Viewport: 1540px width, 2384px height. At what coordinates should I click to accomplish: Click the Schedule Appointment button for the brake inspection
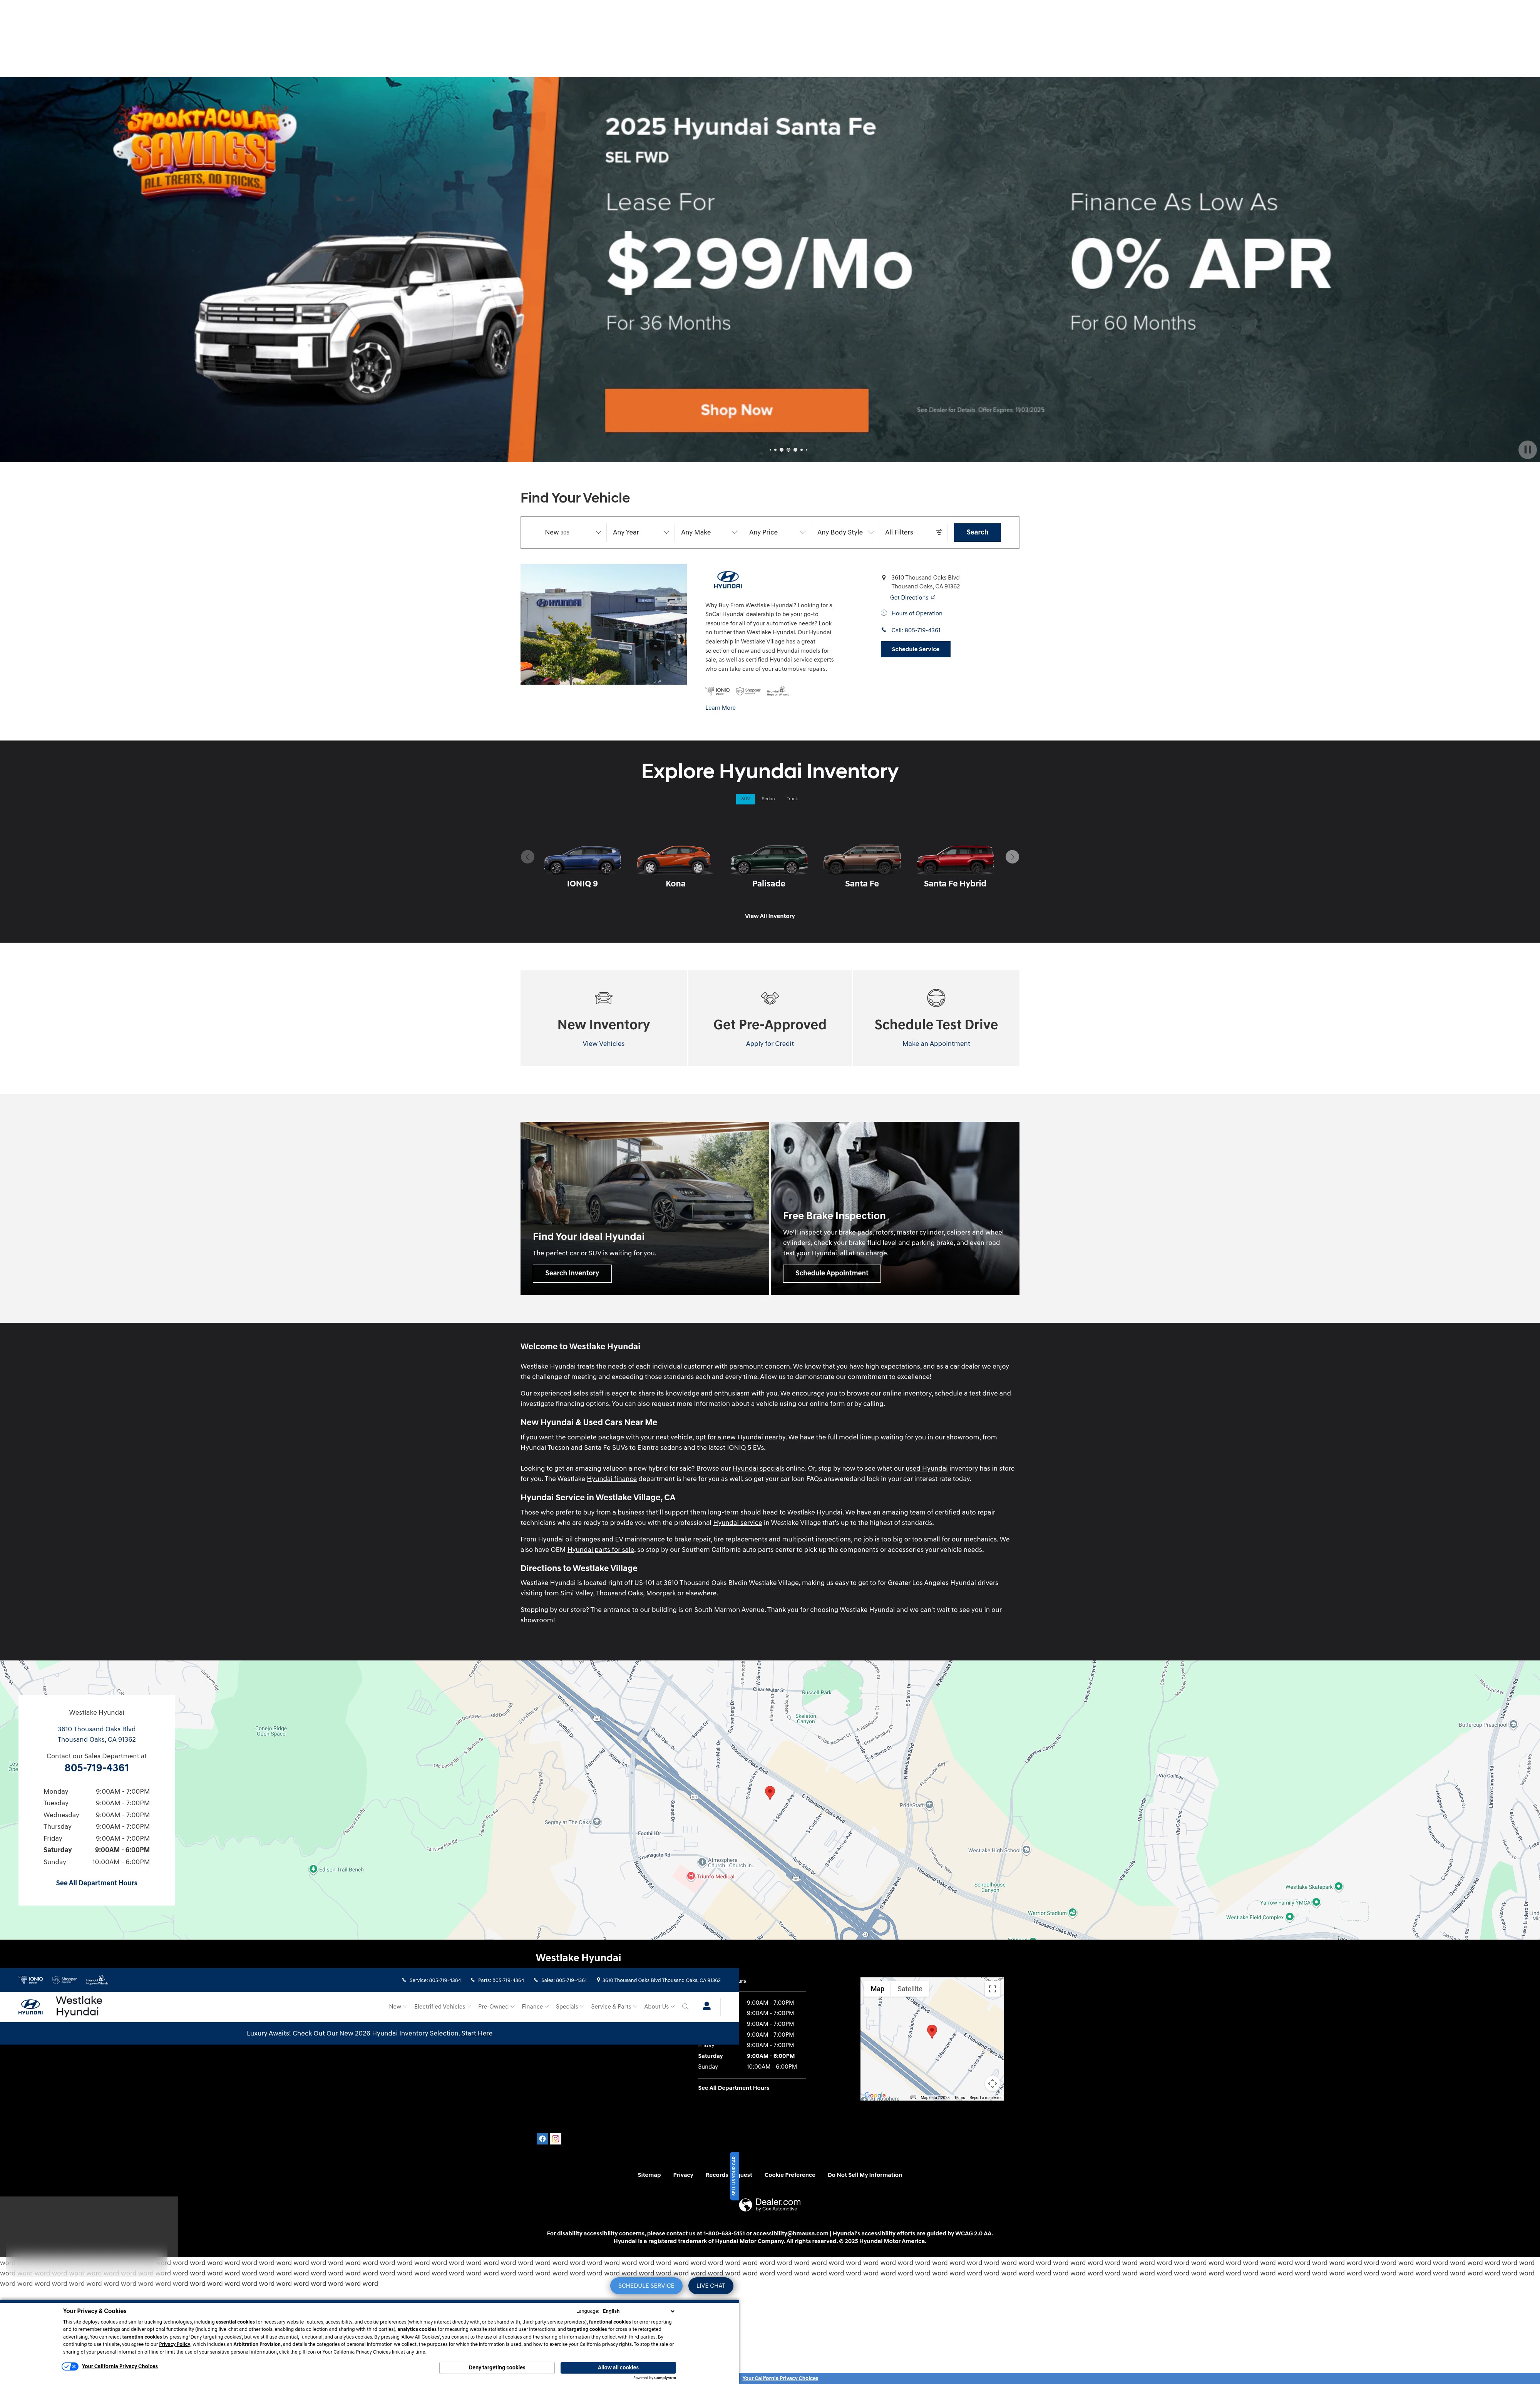(x=832, y=1273)
